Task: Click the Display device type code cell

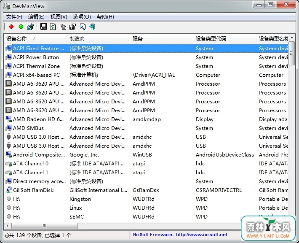Action: [x=205, y=119]
